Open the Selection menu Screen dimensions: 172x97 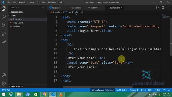click(23, 2)
